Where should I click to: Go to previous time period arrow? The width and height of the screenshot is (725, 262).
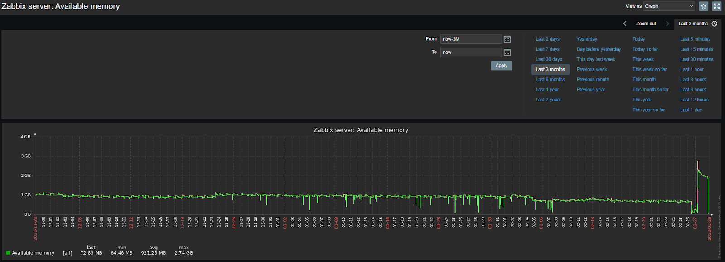pos(625,24)
